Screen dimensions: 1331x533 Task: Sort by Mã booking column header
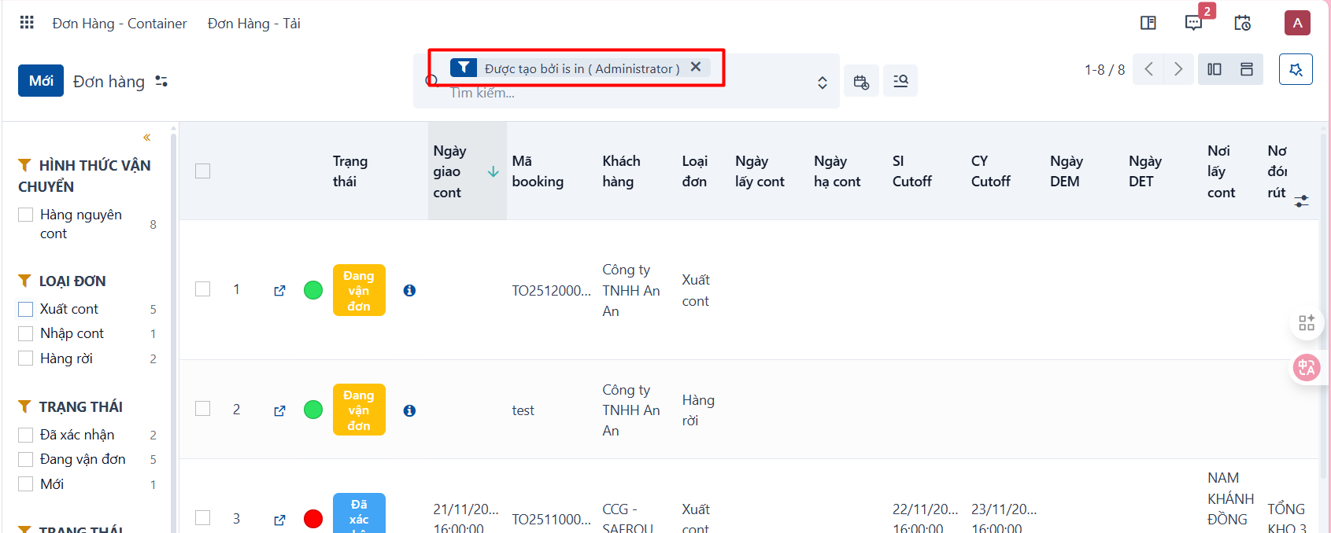tap(538, 171)
